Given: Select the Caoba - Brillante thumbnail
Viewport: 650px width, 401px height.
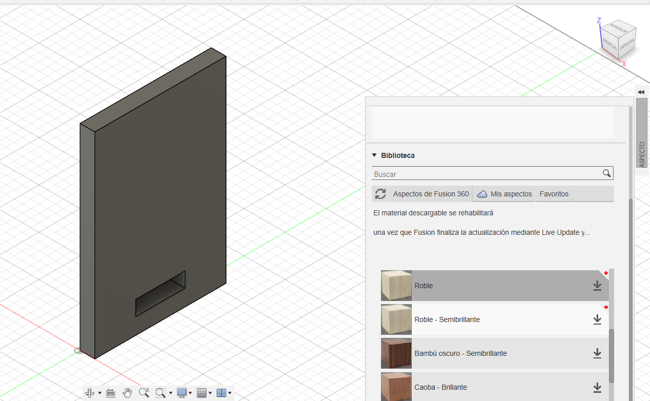Looking at the screenshot, I should pos(396,387).
